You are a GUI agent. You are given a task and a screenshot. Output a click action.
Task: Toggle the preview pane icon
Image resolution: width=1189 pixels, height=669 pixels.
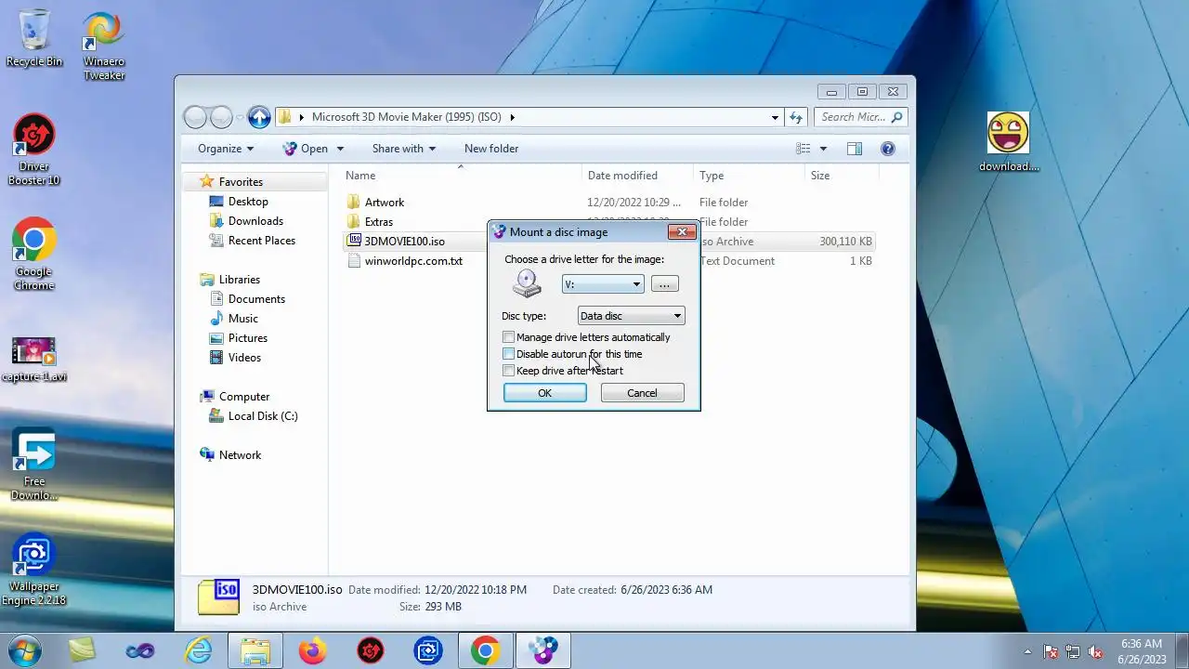click(855, 149)
